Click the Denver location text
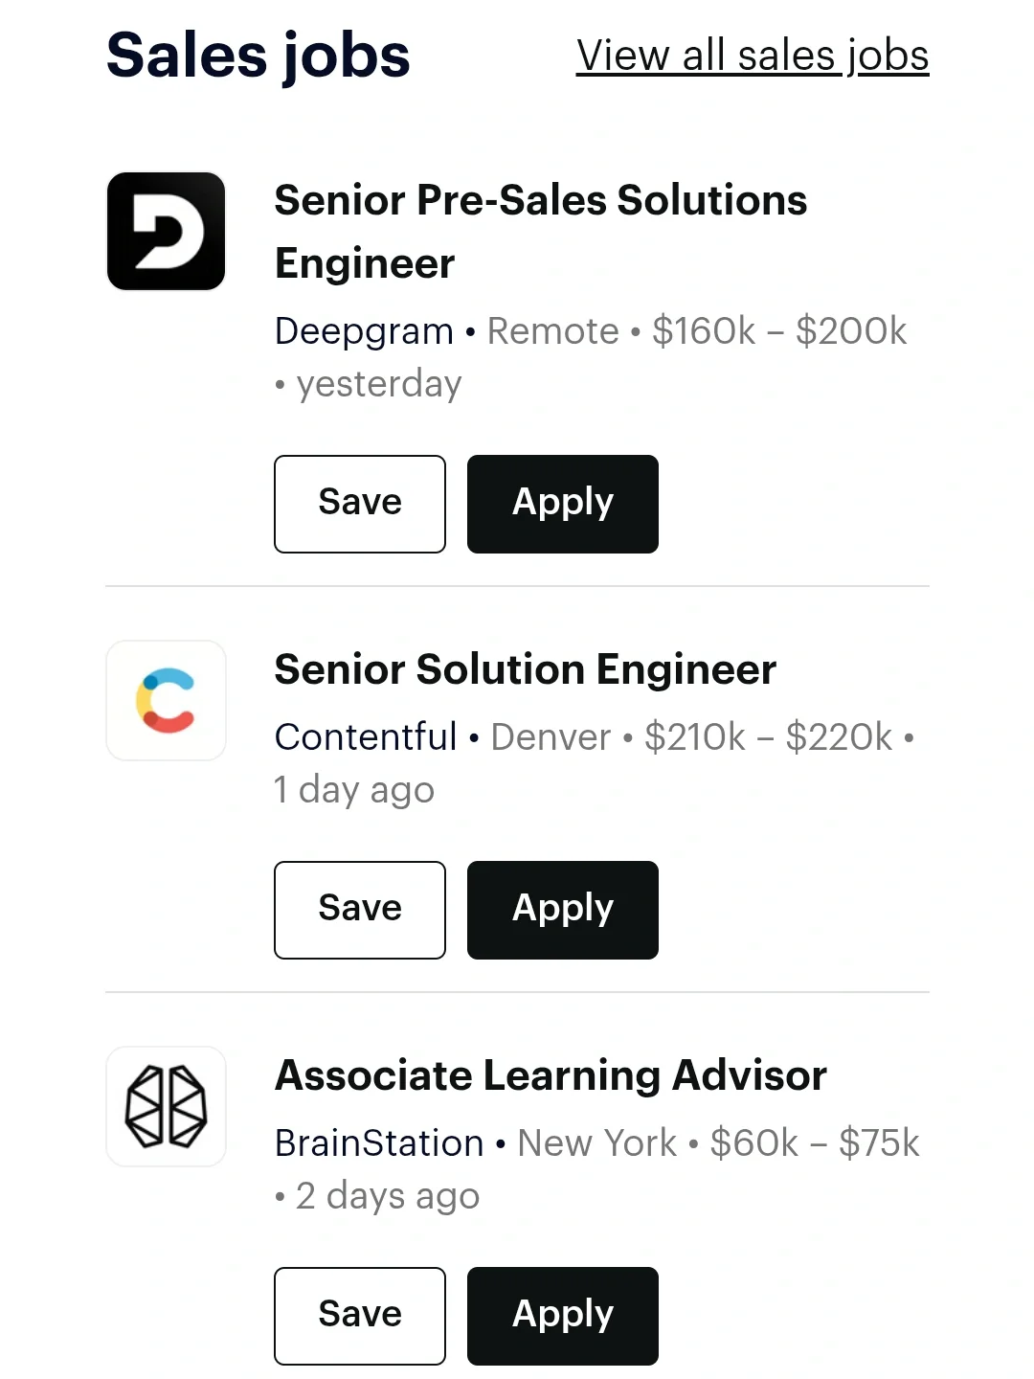Screen dimensions: 1034x1379 [551, 737]
